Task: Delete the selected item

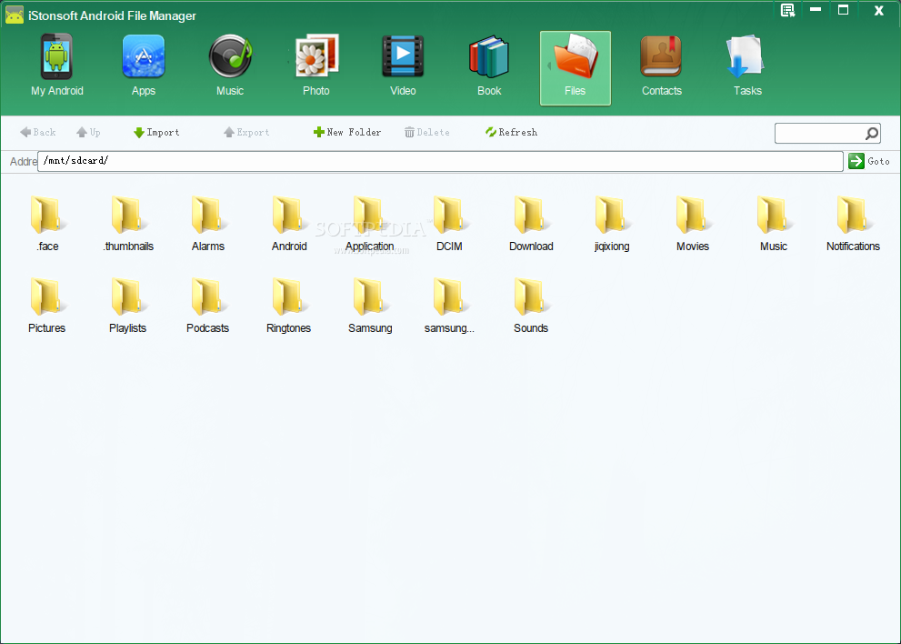Action: [x=427, y=132]
